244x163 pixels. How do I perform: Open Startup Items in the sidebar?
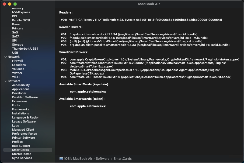click(x=22, y=154)
